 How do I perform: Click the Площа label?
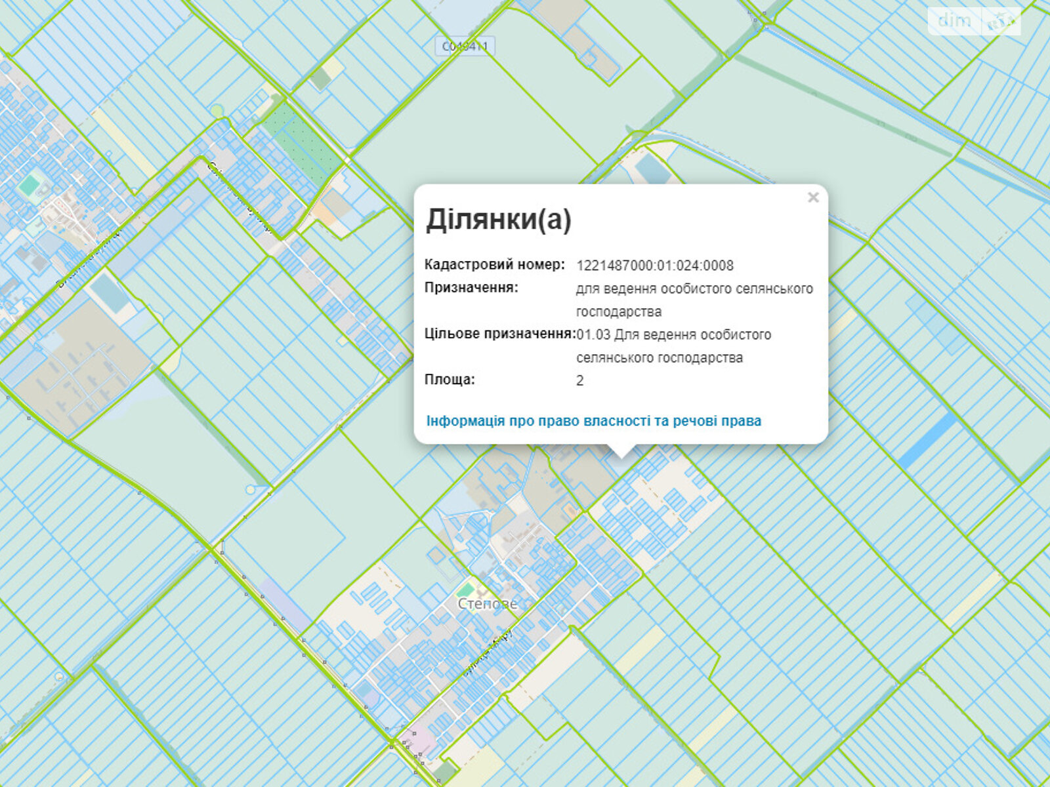pos(450,379)
